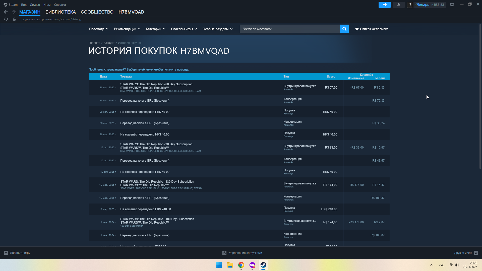Open the Друзья menu
Viewport: 482px width, 271px height.
[x=35, y=5]
